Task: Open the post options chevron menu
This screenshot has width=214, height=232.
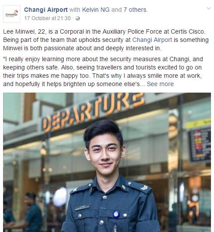Action: [x=208, y=8]
